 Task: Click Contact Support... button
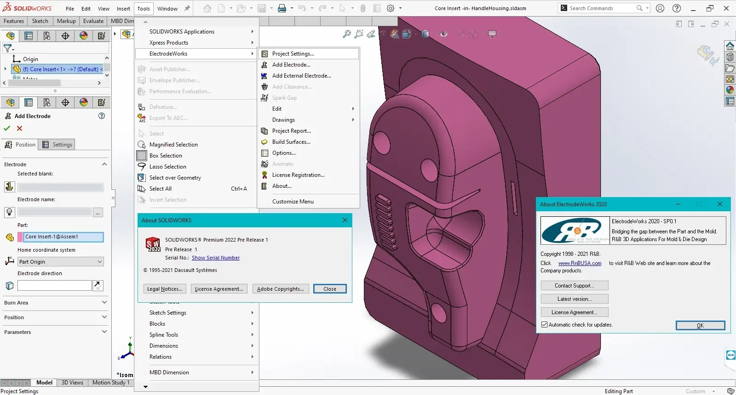pyautogui.click(x=575, y=286)
